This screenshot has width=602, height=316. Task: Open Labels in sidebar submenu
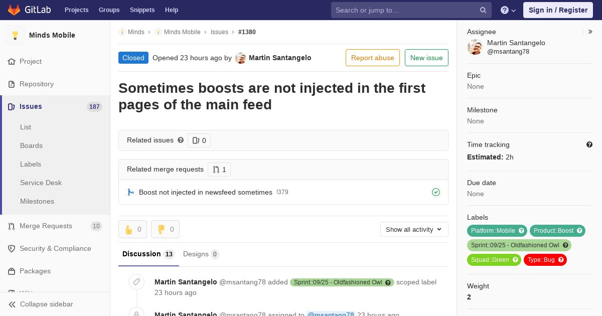click(x=31, y=164)
